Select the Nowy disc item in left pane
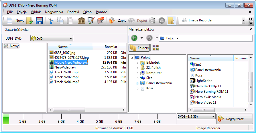 [11, 46]
